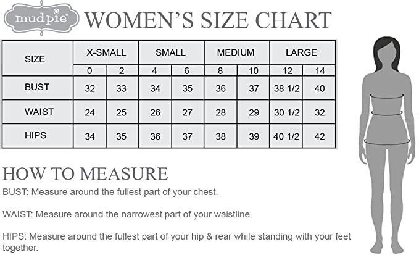The height and width of the screenshot is (255, 419).
Task: Select the X-SMALL column header
Action: (x=106, y=52)
